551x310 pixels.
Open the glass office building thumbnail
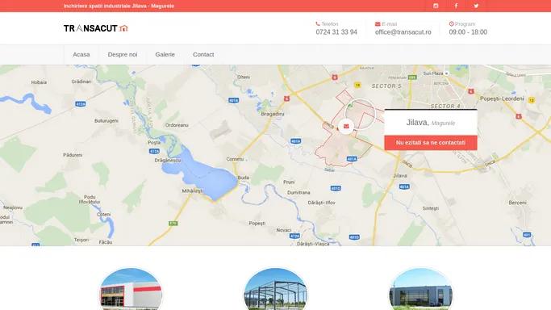(x=420, y=289)
